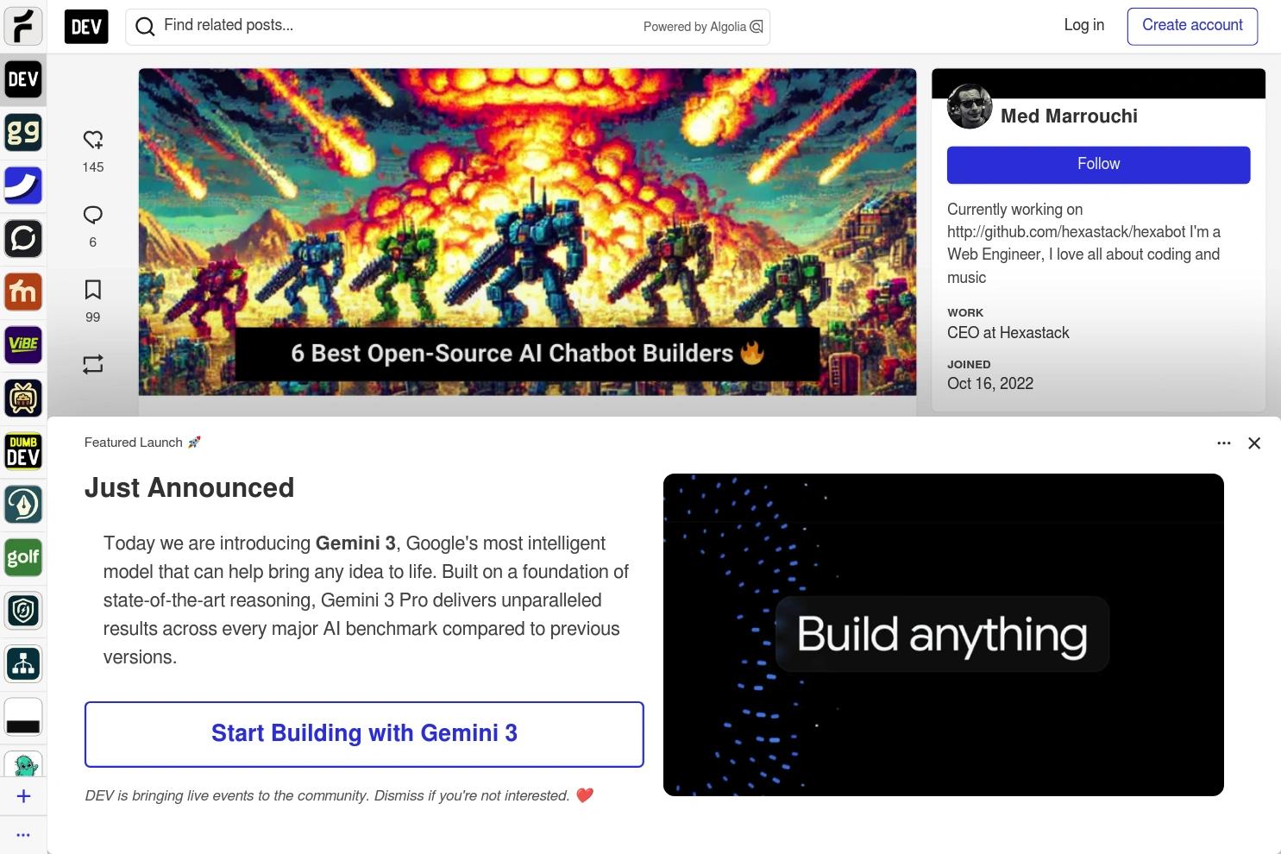Image resolution: width=1281 pixels, height=854 pixels.
Task: Select the VIBE forem in the sidebar
Action: [23, 345]
